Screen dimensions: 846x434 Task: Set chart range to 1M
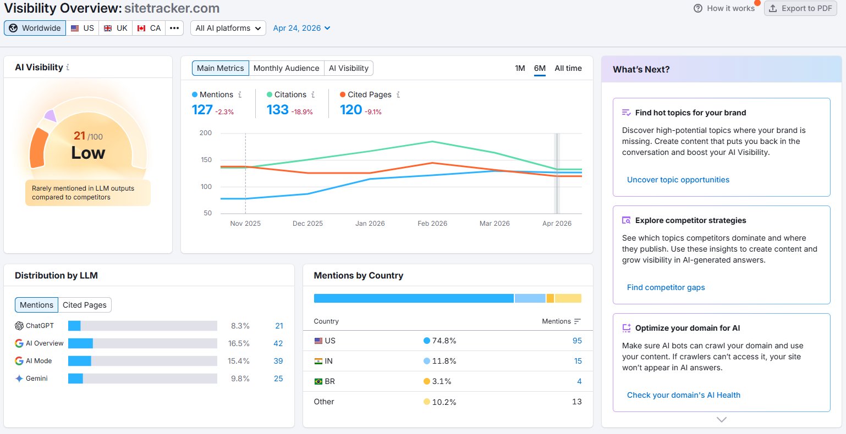tap(520, 68)
